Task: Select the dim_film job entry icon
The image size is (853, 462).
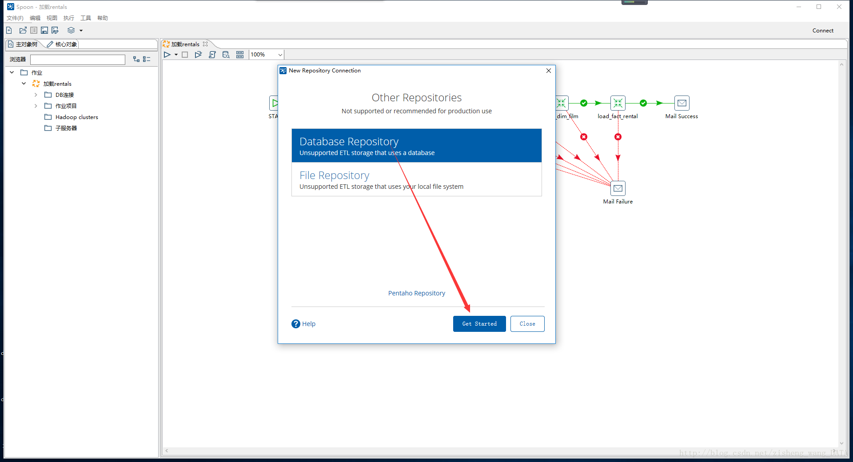Action: [562, 103]
